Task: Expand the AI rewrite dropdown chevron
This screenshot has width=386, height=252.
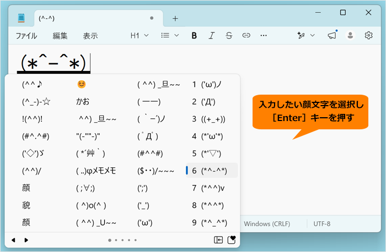Action: (x=313, y=35)
